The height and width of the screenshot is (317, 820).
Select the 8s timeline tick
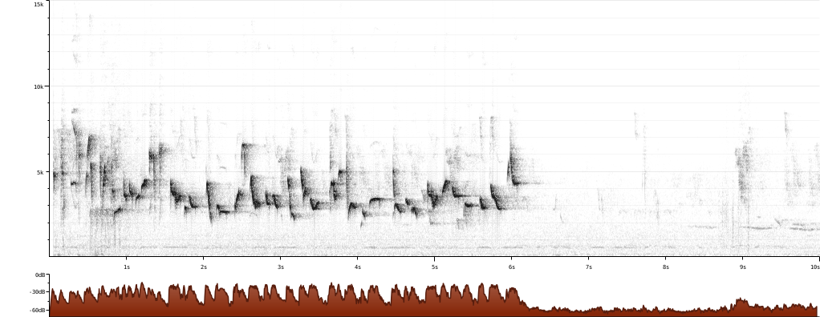click(666, 267)
